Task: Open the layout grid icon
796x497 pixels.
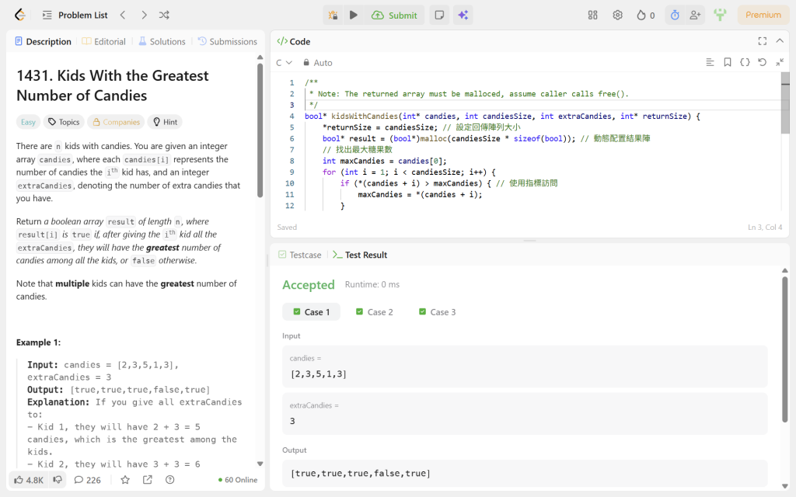Action: (x=593, y=15)
